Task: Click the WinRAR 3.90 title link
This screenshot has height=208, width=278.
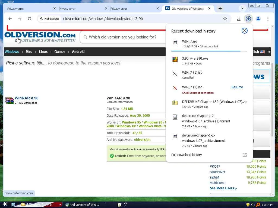Action: (26, 98)
